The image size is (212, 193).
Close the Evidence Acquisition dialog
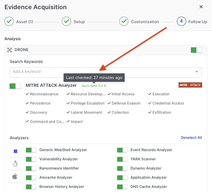[x=201, y=7]
